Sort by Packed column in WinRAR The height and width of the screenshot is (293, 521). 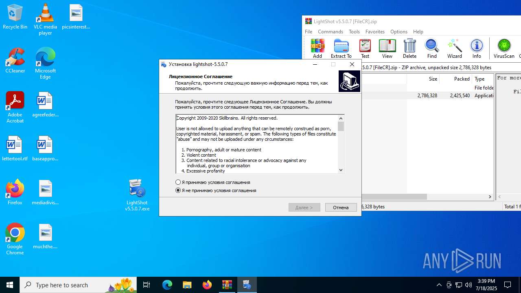(455, 79)
